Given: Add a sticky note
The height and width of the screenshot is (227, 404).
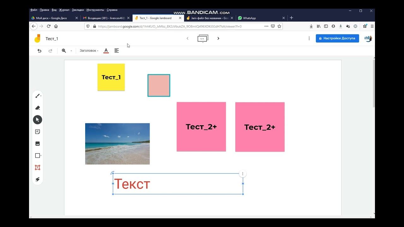Looking at the screenshot, I should 37,132.
